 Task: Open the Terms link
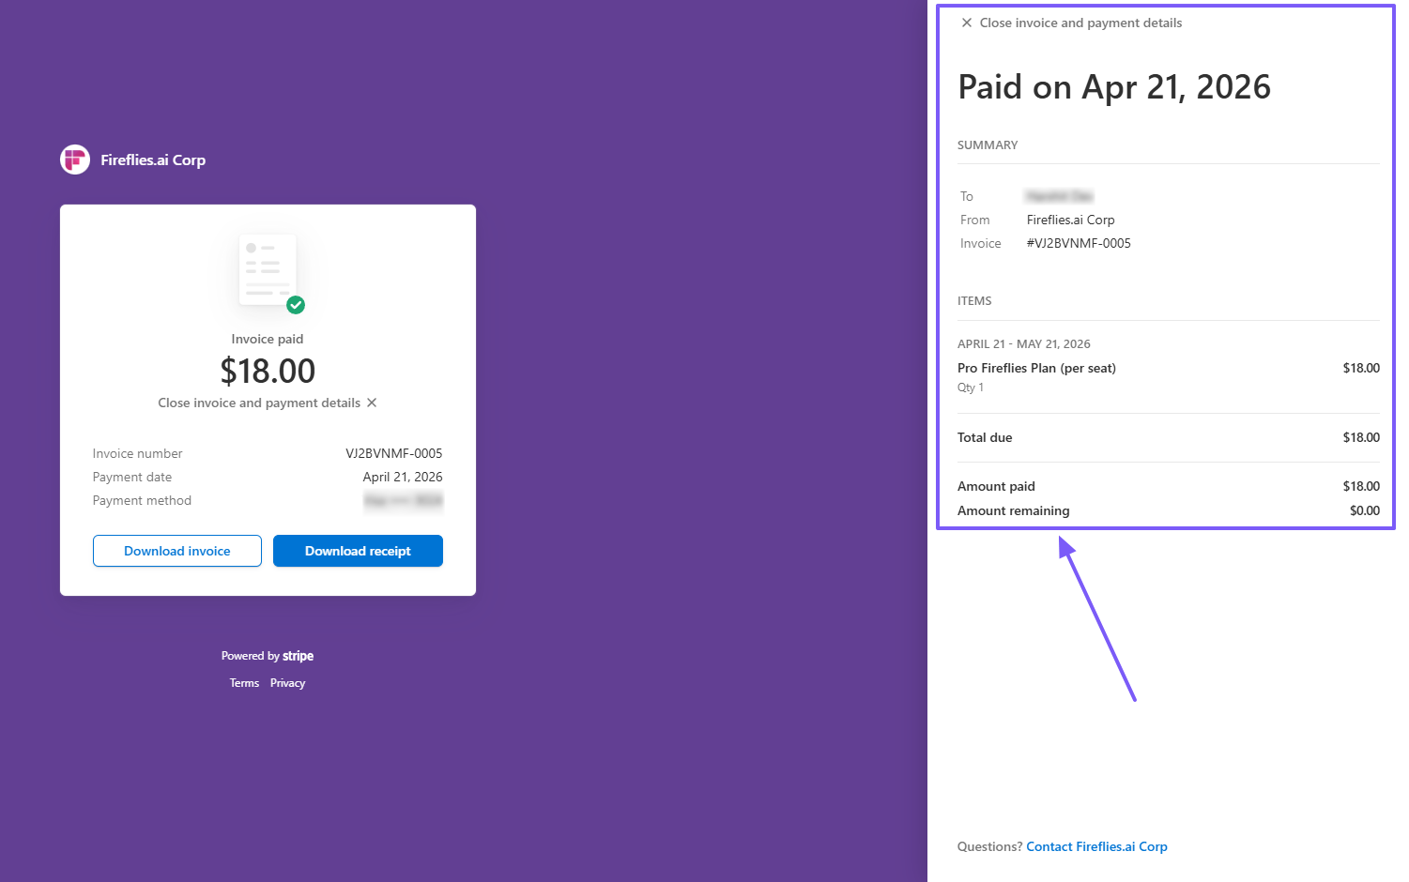click(244, 683)
